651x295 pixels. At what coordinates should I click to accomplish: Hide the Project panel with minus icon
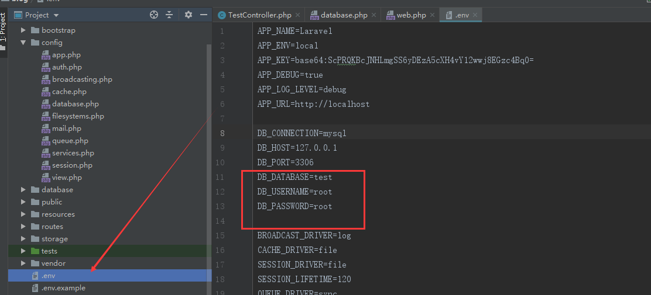click(x=204, y=15)
